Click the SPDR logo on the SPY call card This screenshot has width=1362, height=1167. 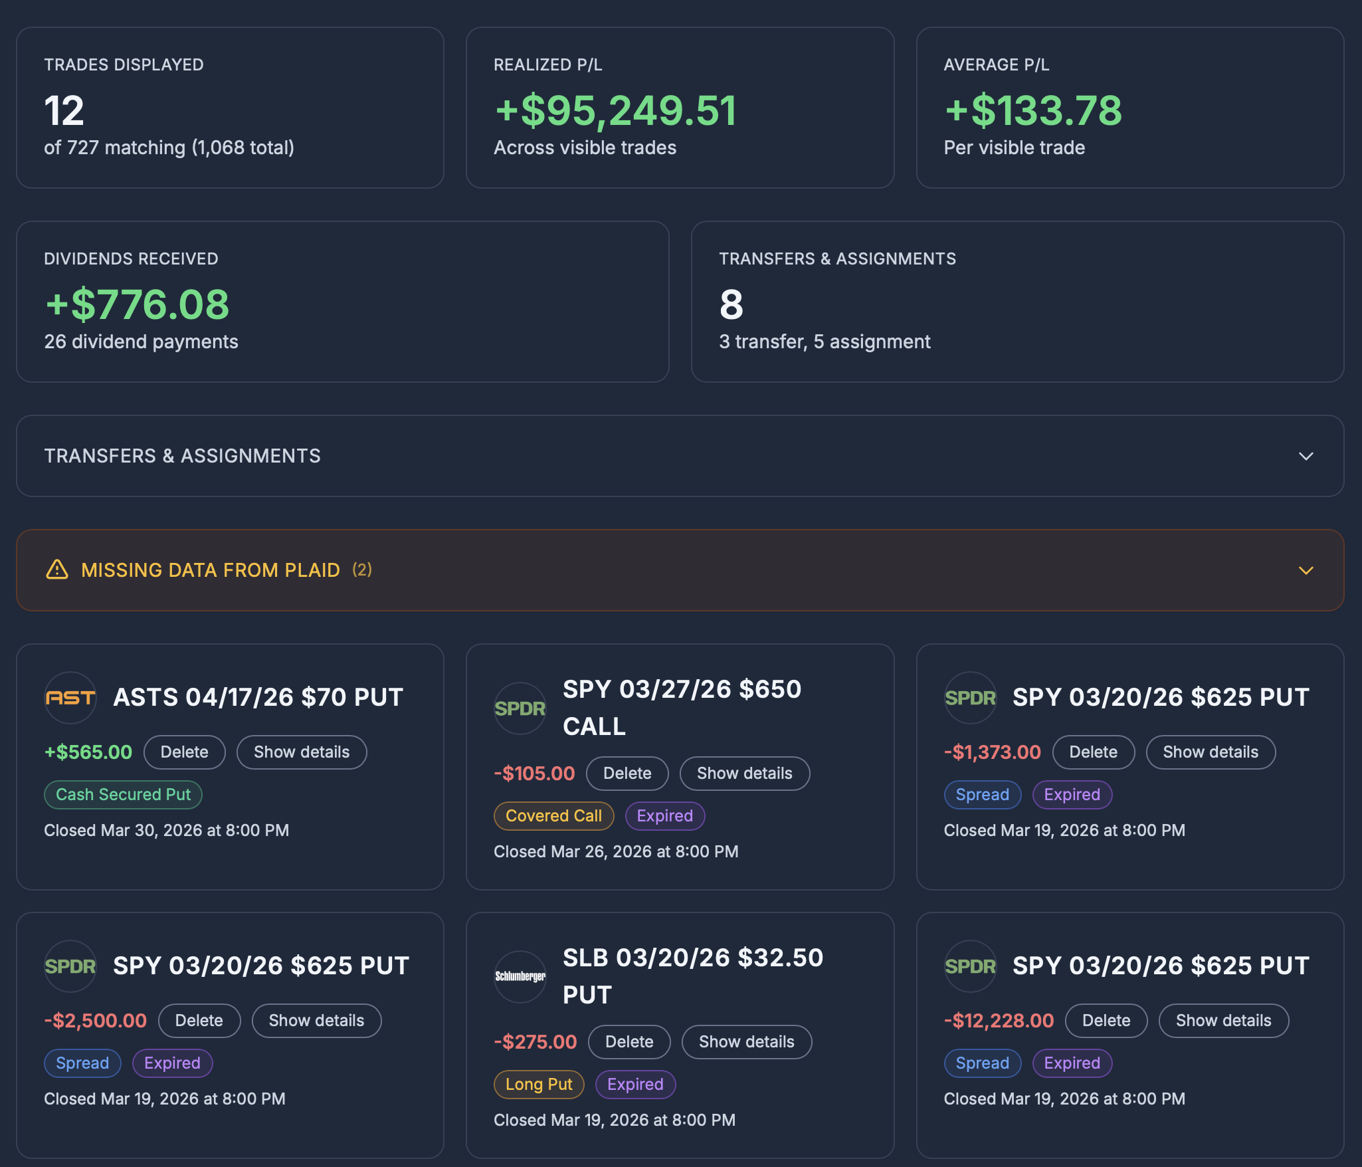pyautogui.click(x=520, y=708)
